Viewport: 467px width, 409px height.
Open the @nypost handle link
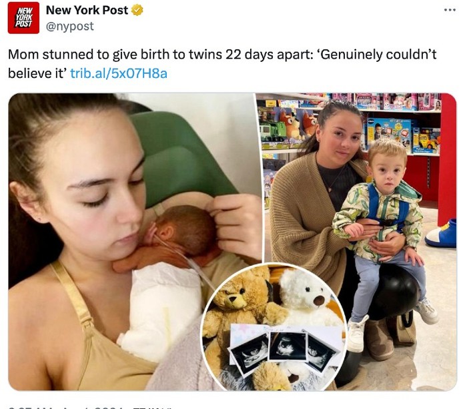pos(69,26)
